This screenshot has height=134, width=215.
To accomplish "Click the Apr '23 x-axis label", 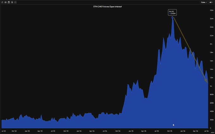I will coord(40,131).
